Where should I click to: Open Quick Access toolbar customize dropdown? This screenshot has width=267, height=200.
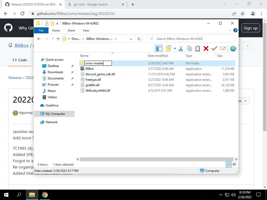(57, 23)
